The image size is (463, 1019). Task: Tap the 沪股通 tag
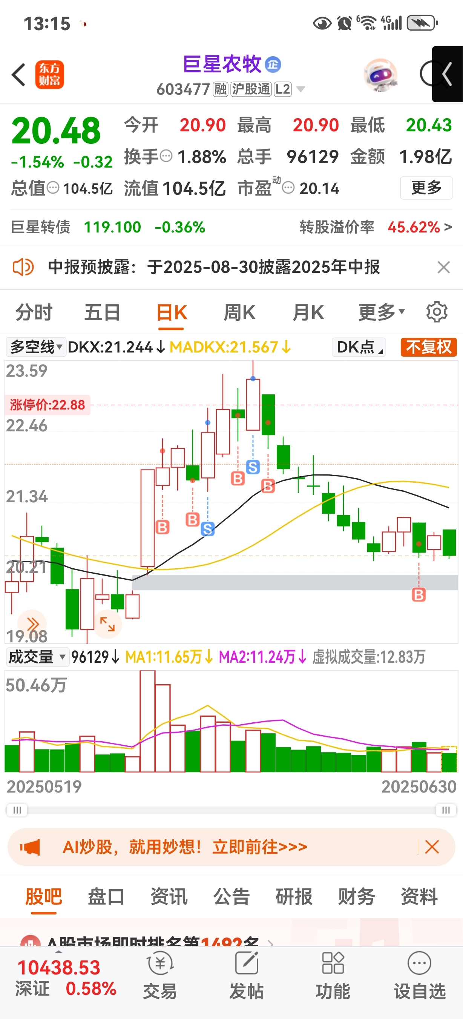point(251,89)
